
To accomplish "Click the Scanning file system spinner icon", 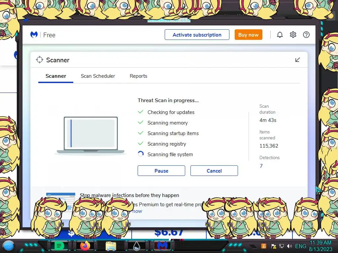I will 141,154.
